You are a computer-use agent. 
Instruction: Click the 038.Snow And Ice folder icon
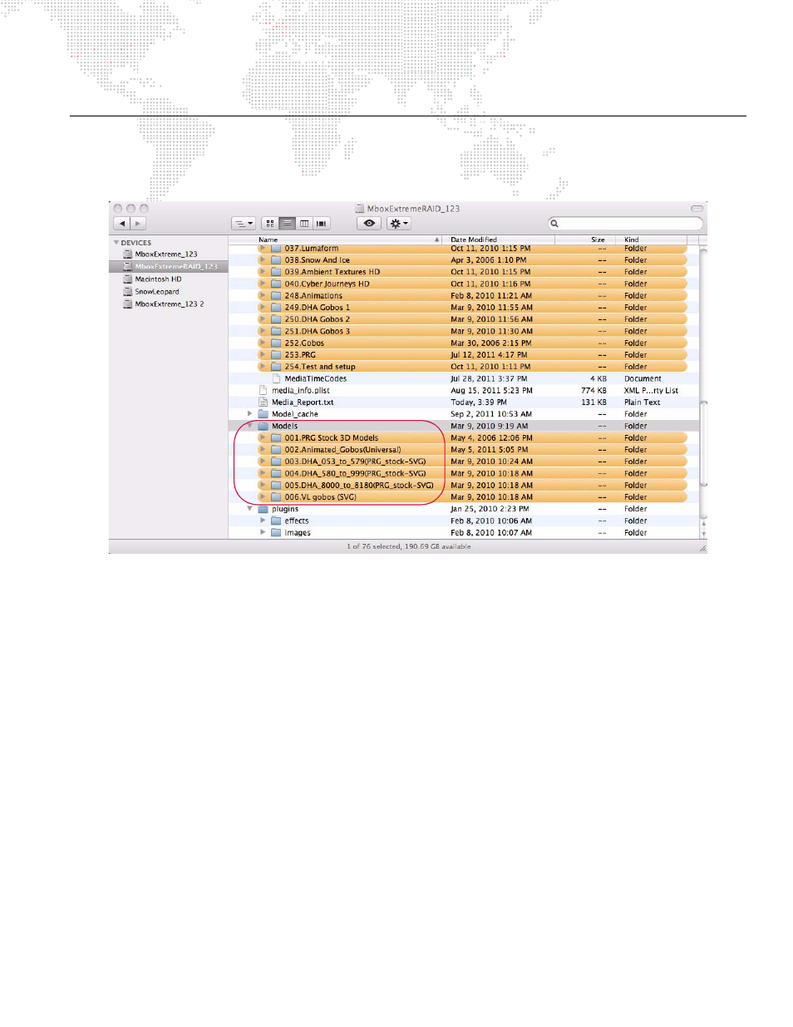click(x=276, y=260)
